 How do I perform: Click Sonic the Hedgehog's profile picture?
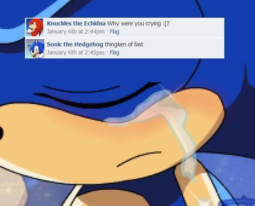tap(35, 48)
